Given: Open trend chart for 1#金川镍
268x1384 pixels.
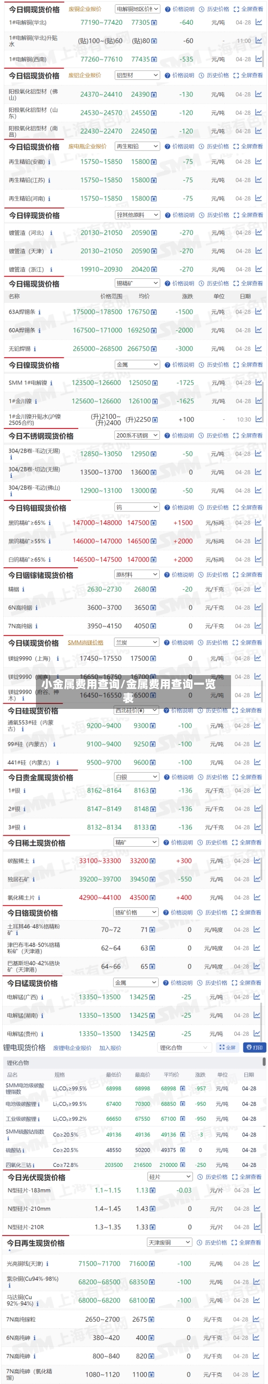Looking at the screenshot, I should point(258,401).
